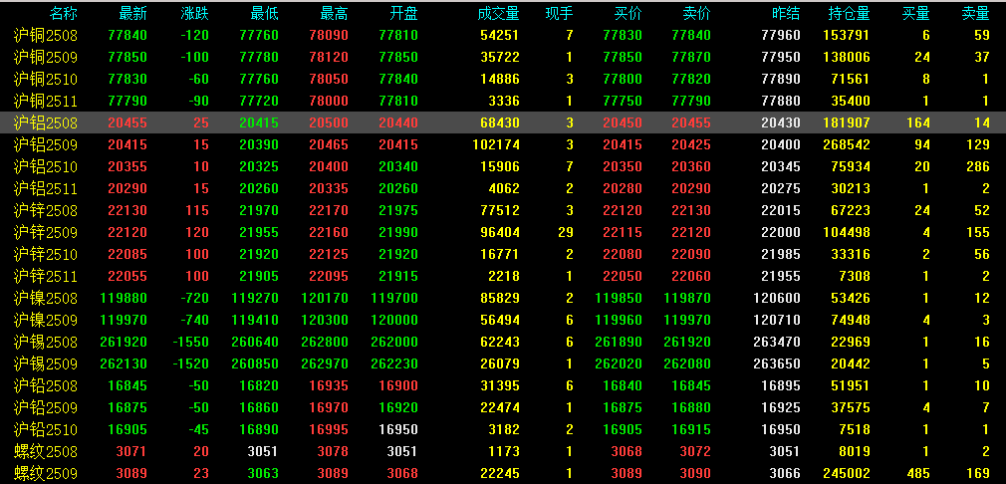The width and height of the screenshot is (1006, 484).
Task: Select the 沪铜2508 contract row
Action: point(503,35)
